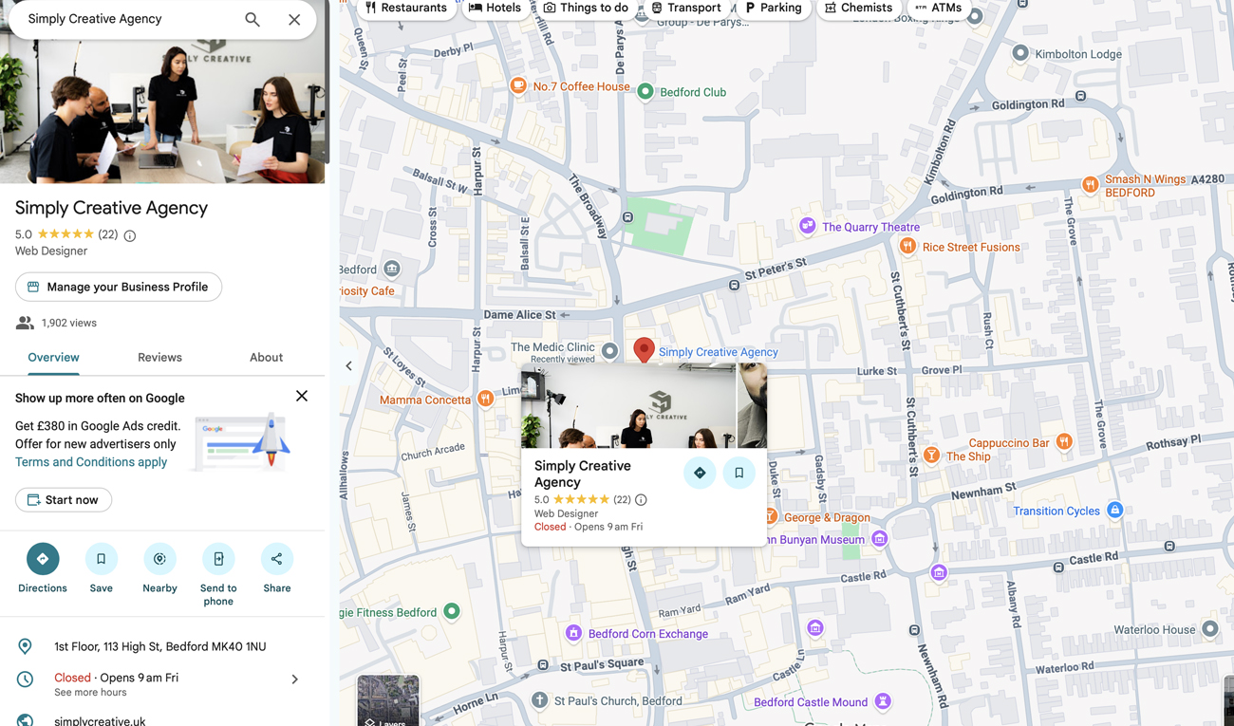The image size is (1234, 726).
Task: Click rating info icon in map popup card
Action: [641, 500]
